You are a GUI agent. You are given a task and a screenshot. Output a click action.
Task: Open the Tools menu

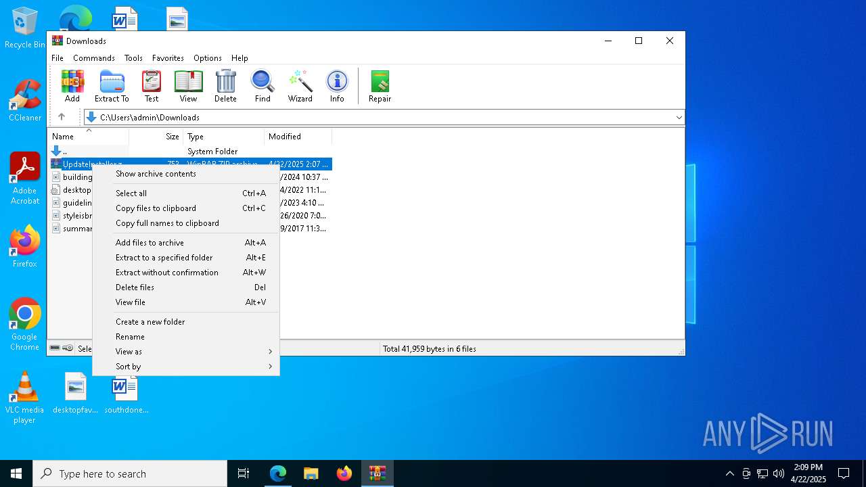pos(133,58)
